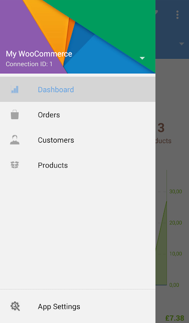Open App Settings
189x323 pixels.
[78, 306]
